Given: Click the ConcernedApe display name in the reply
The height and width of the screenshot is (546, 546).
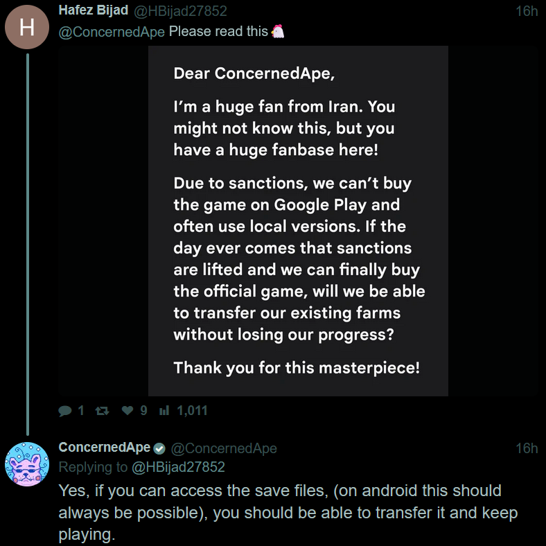Looking at the screenshot, I should (105, 448).
